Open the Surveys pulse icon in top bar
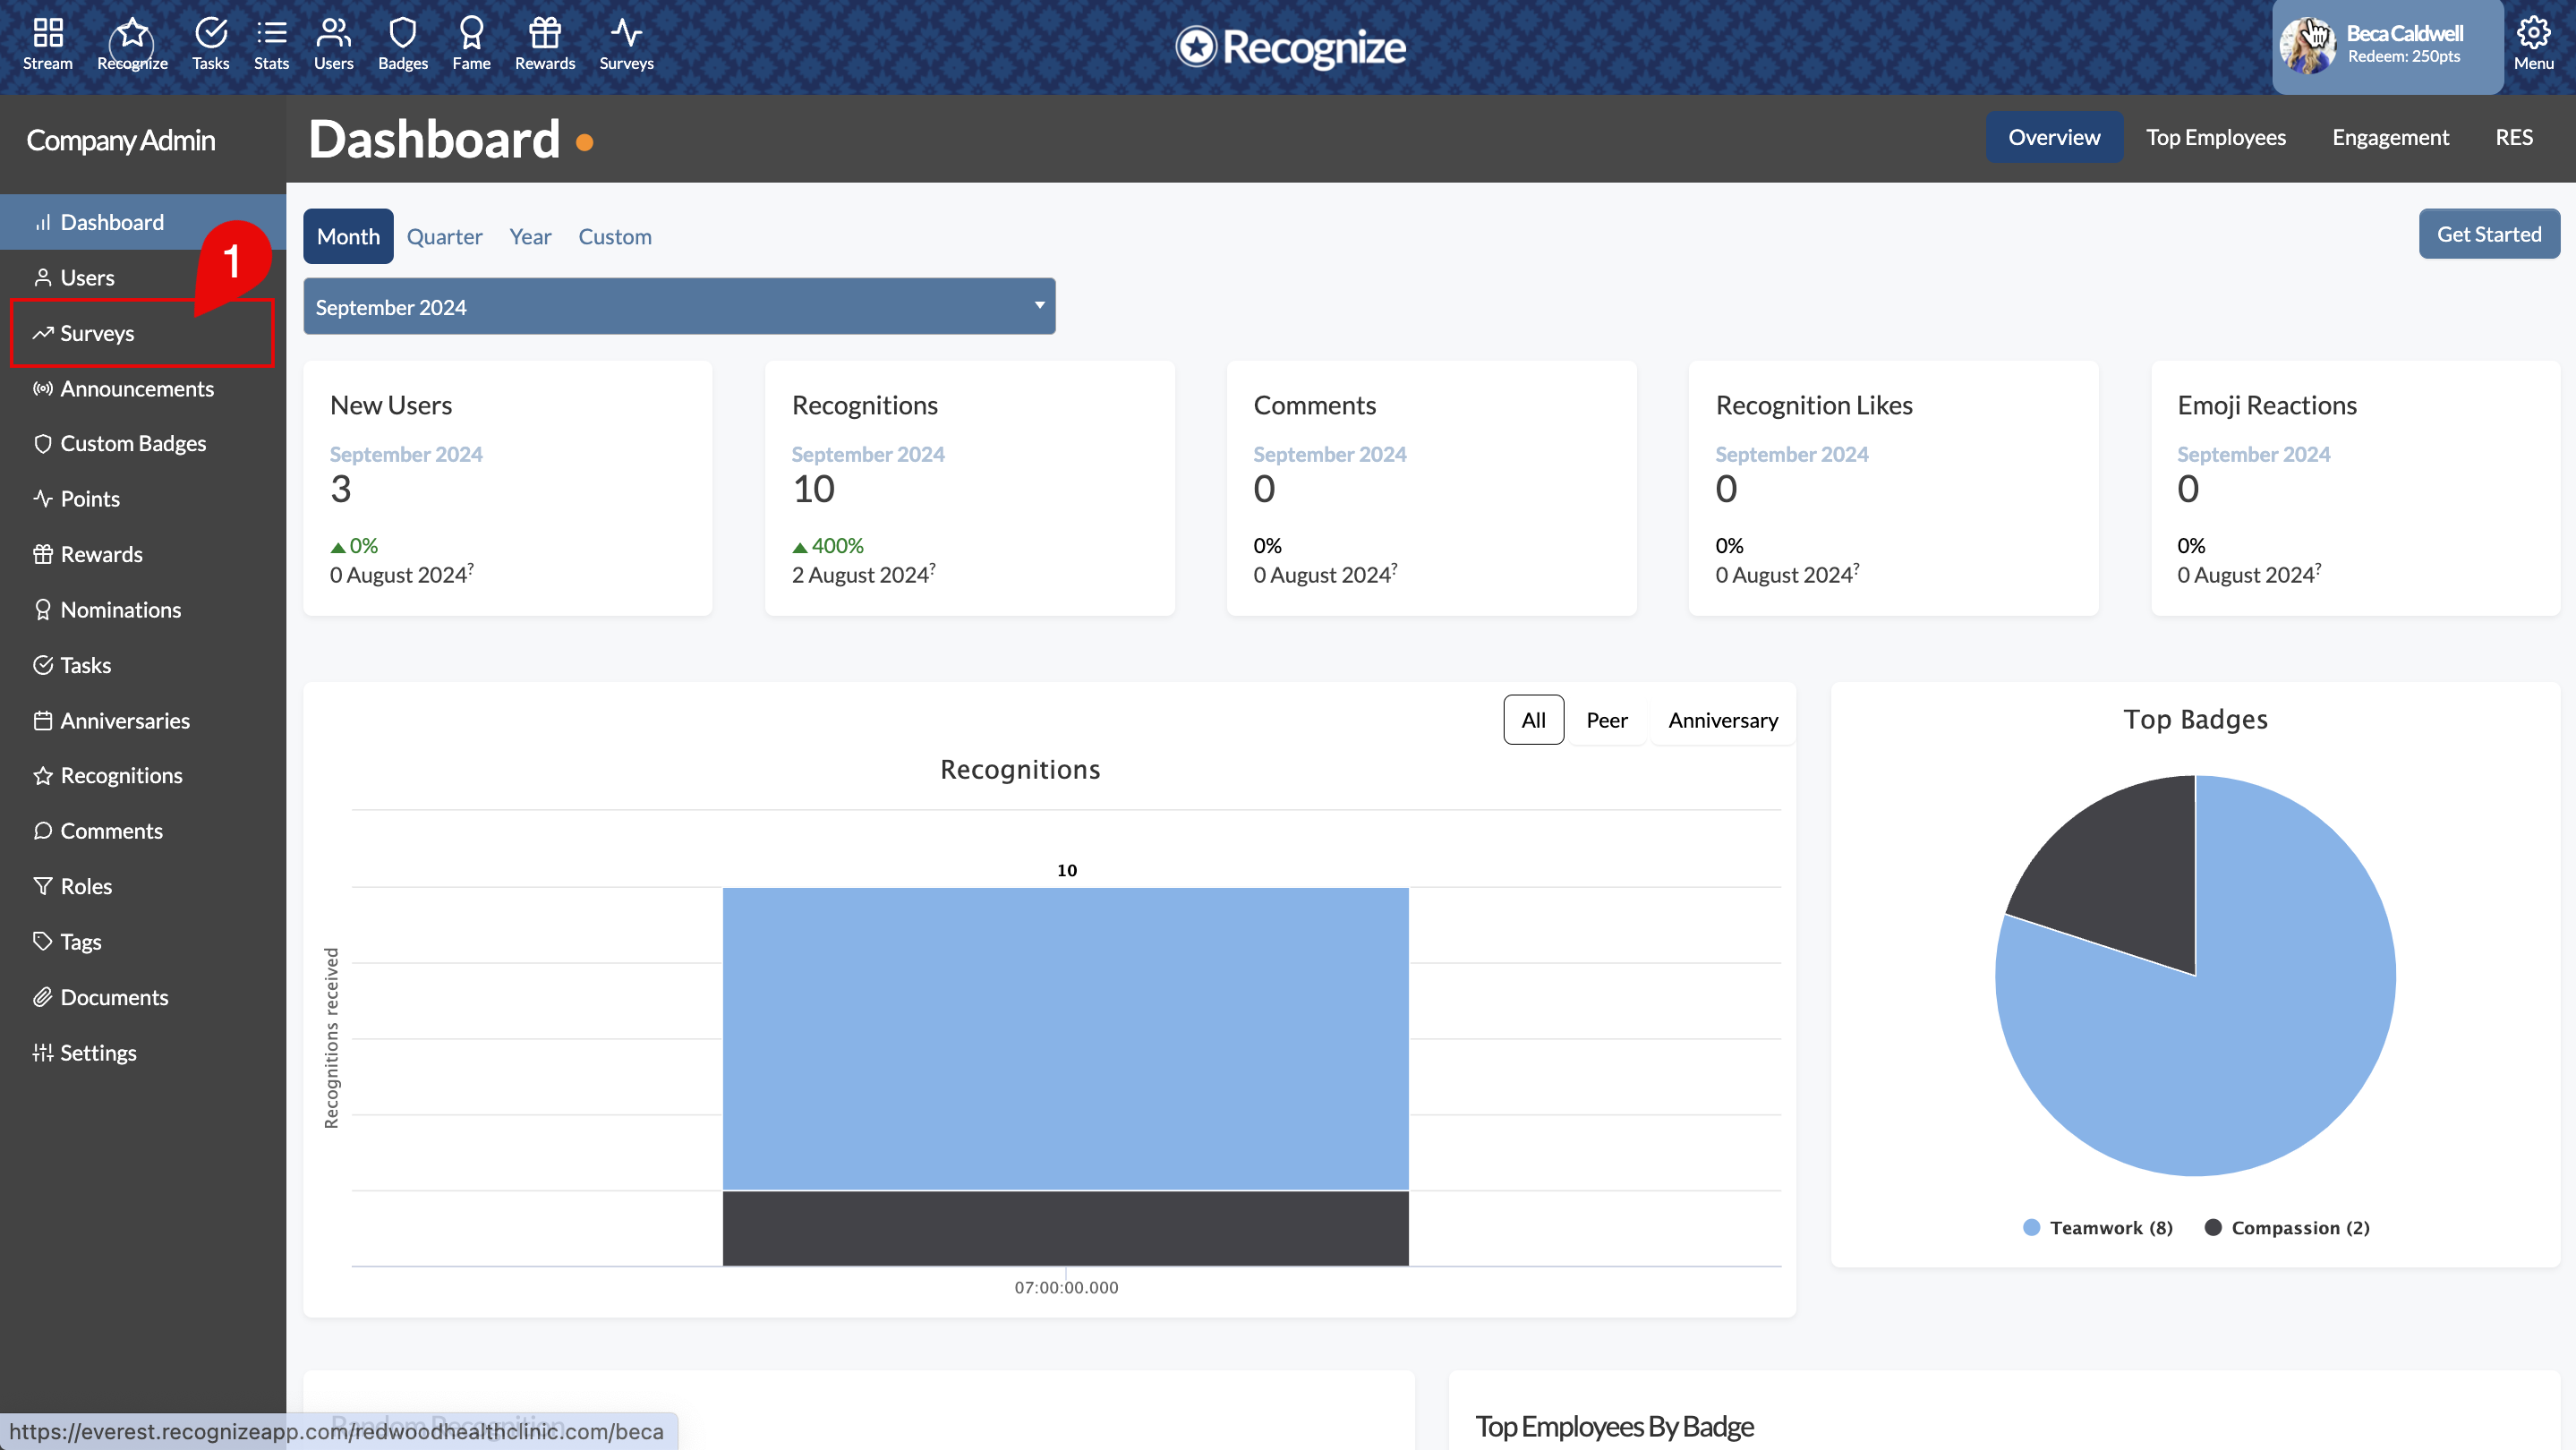 click(x=626, y=44)
